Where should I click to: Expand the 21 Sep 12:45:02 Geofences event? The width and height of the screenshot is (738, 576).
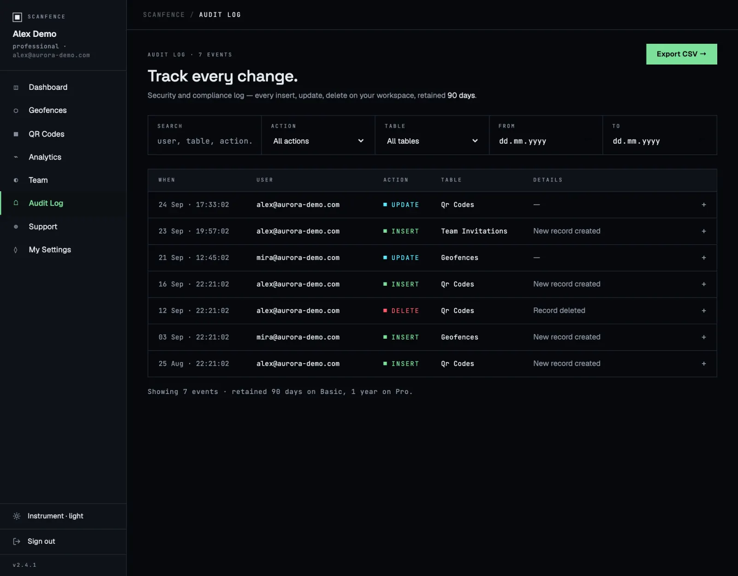coord(704,258)
